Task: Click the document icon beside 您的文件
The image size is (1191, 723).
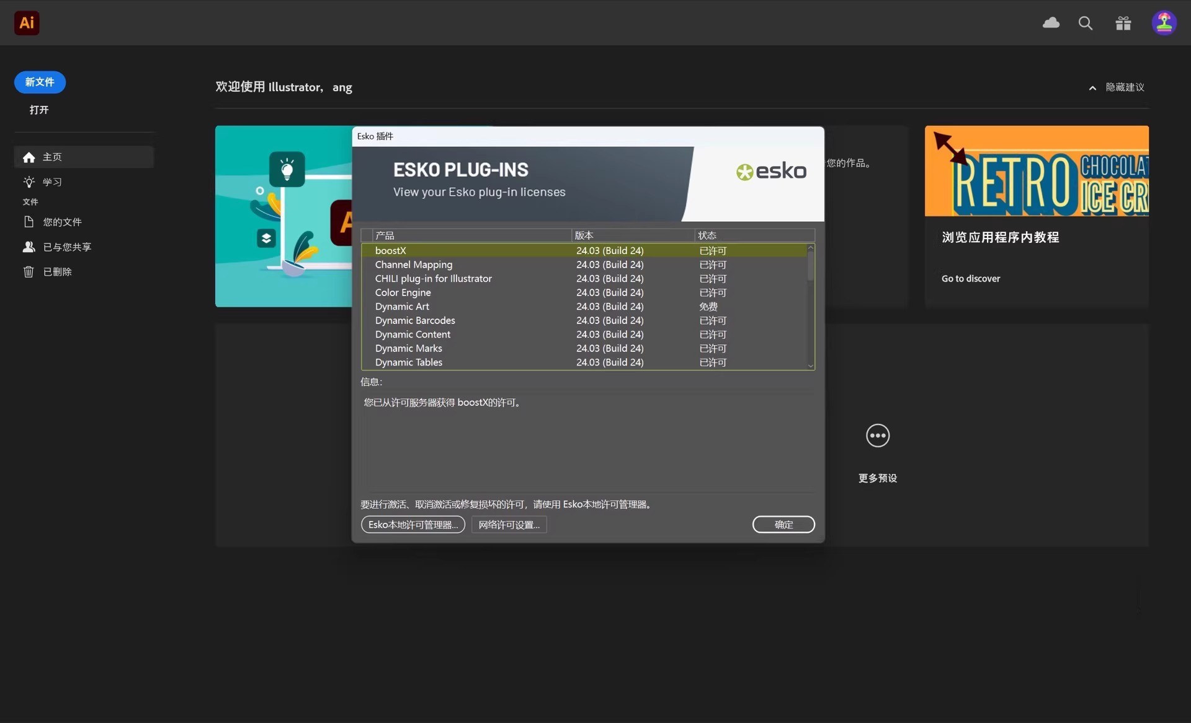Action: 29,222
